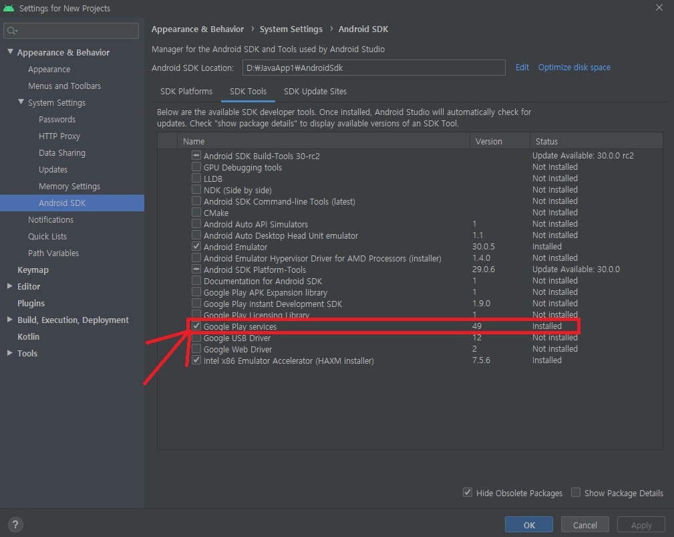Check the Google Web Driver box

196,349
